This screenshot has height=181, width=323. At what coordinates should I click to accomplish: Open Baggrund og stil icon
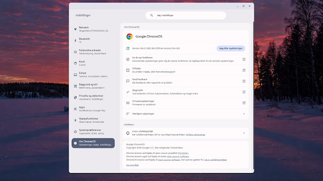(x=75, y=86)
